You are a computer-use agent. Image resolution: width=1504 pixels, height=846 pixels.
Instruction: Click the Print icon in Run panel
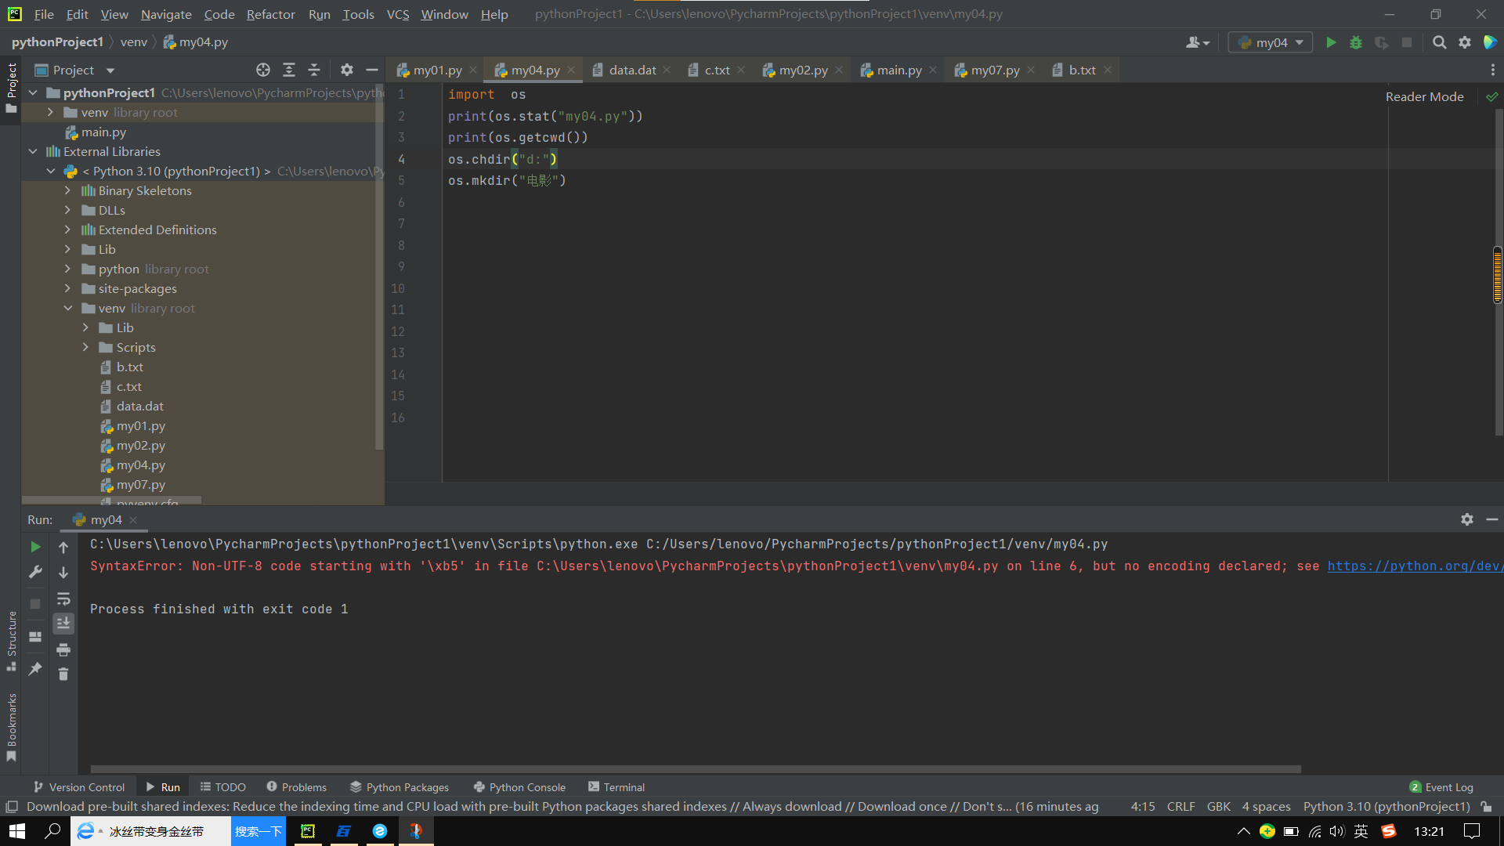click(x=63, y=649)
